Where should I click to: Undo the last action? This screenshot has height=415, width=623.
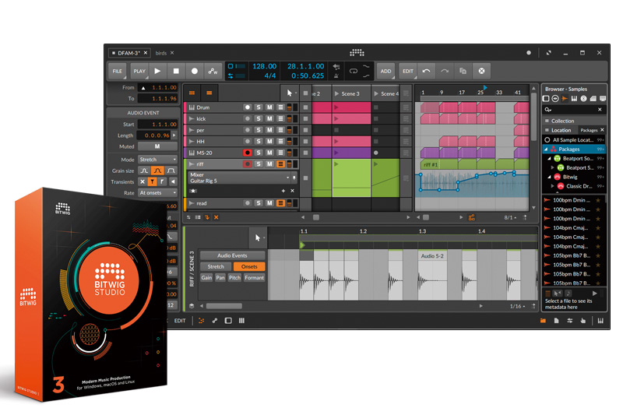(x=426, y=71)
